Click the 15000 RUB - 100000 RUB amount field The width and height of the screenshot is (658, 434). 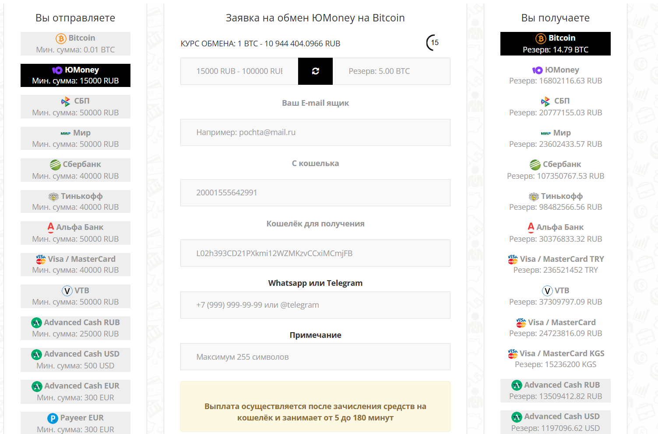click(239, 71)
